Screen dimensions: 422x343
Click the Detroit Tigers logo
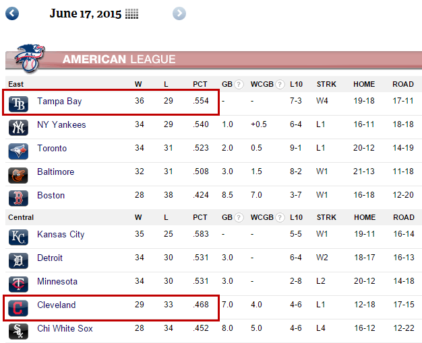click(18, 260)
